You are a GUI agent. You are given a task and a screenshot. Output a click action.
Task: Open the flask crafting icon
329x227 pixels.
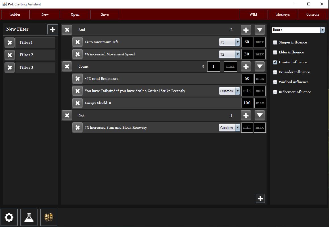pyautogui.click(x=29, y=217)
